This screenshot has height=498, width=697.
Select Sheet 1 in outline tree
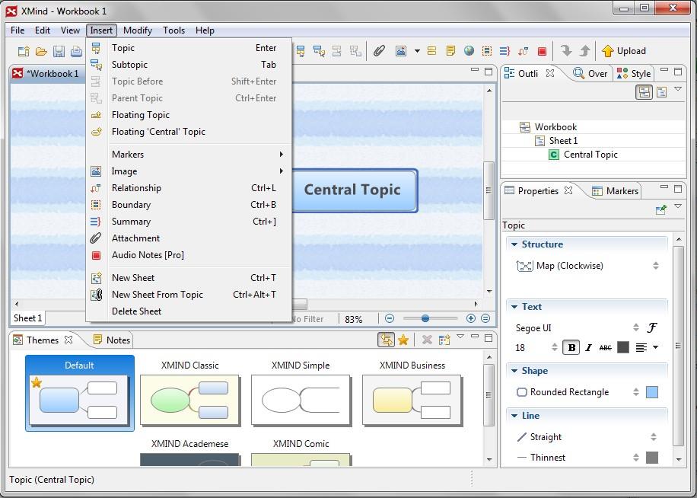(x=563, y=141)
